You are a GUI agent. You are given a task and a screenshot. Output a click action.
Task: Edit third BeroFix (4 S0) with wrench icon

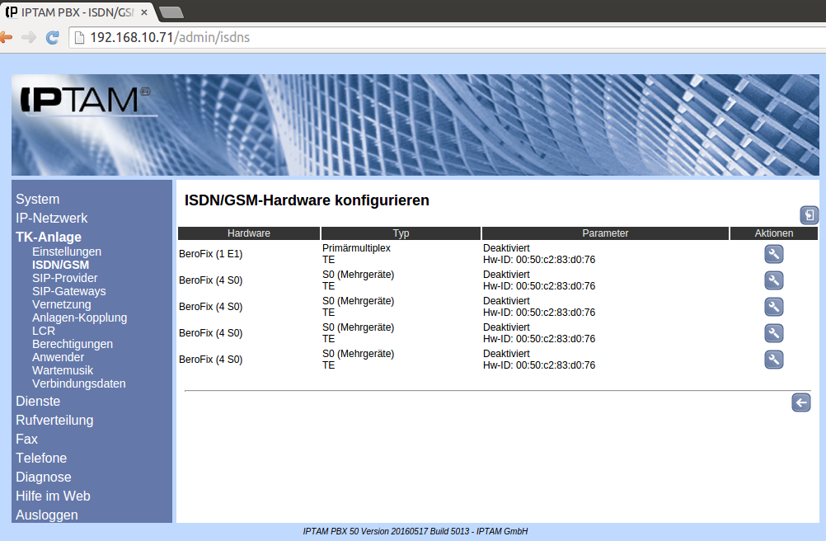click(x=773, y=333)
